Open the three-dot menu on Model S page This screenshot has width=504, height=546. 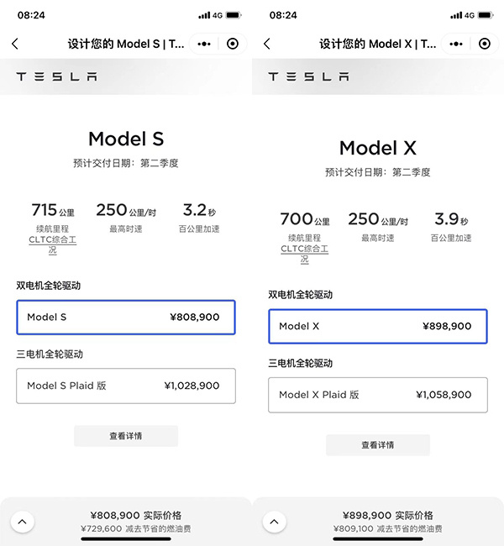tap(205, 44)
